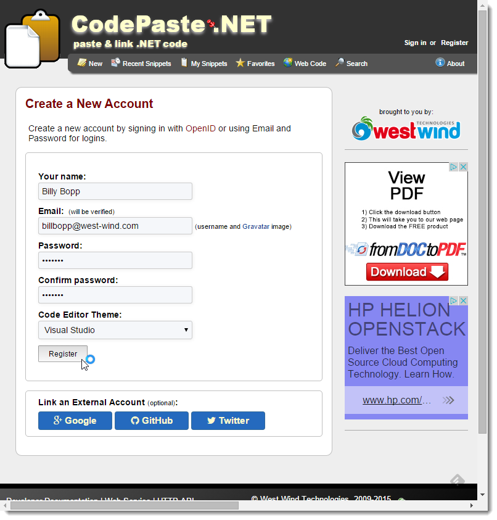Follow the OpenID link

point(200,128)
